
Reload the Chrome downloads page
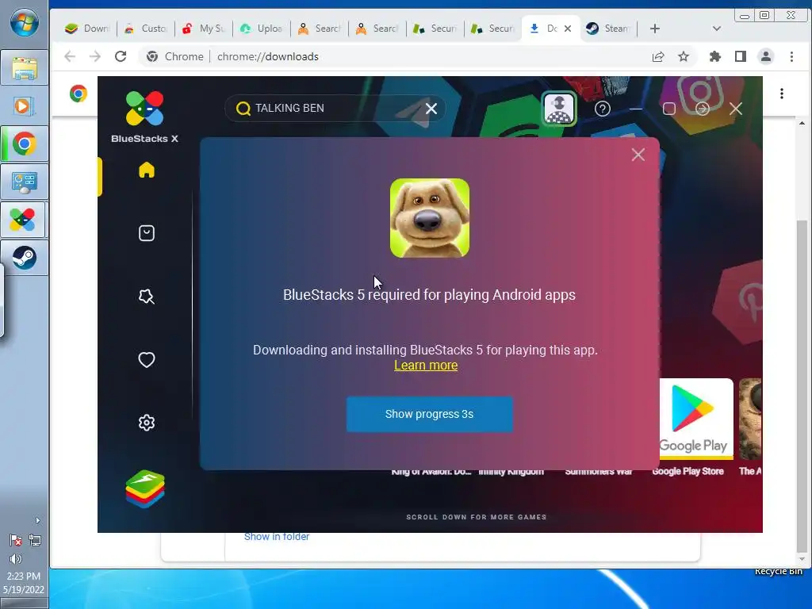click(121, 56)
